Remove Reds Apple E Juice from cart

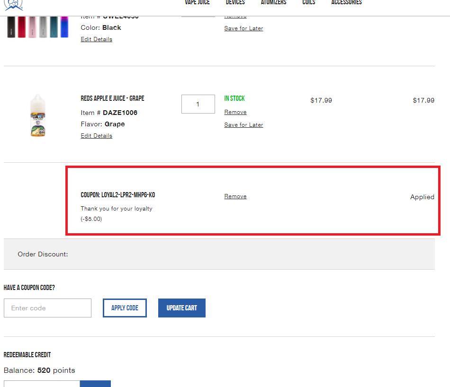click(x=235, y=112)
